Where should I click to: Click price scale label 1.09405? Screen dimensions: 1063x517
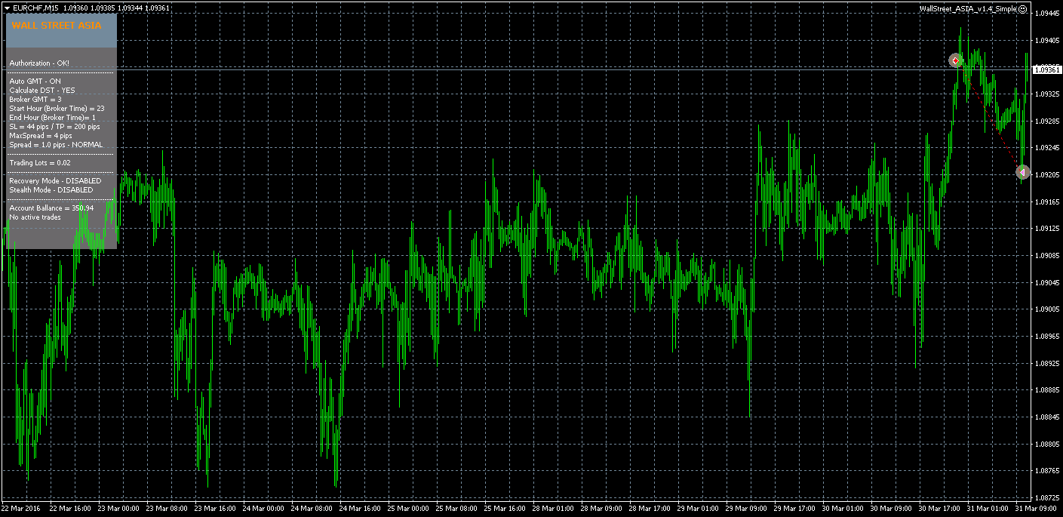click(1047, 41)
